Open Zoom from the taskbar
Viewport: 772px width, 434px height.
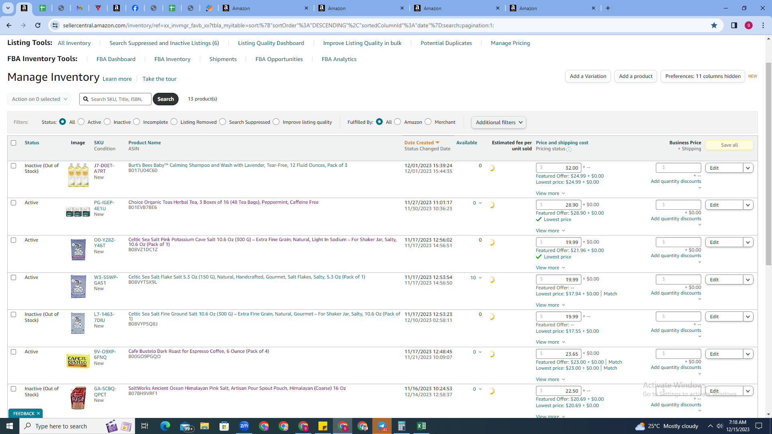tap(244, 426)
